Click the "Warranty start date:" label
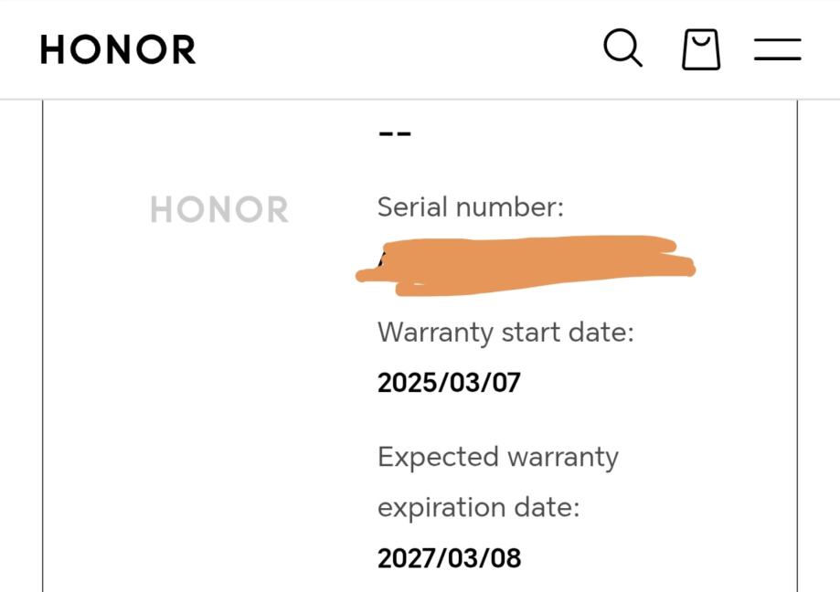 (x=505, y=333)
